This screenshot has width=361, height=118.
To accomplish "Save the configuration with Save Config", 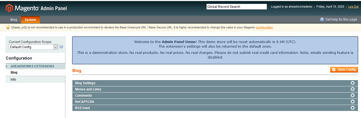I will point(344,70).
